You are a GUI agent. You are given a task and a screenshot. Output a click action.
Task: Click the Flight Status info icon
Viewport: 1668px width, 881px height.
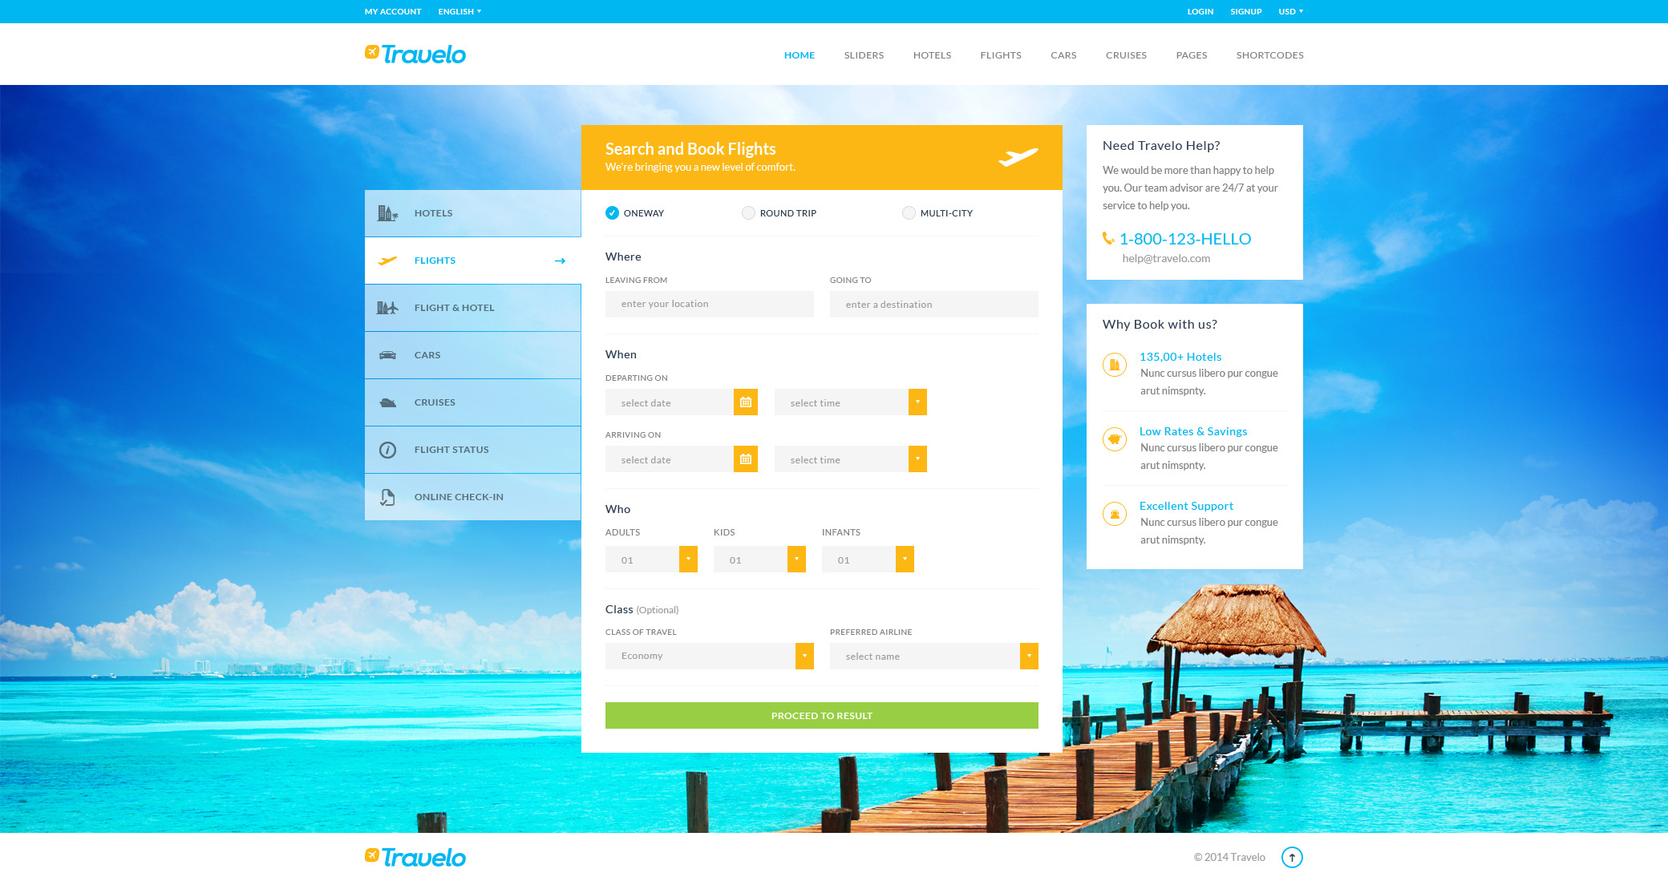tap(387, 449)
